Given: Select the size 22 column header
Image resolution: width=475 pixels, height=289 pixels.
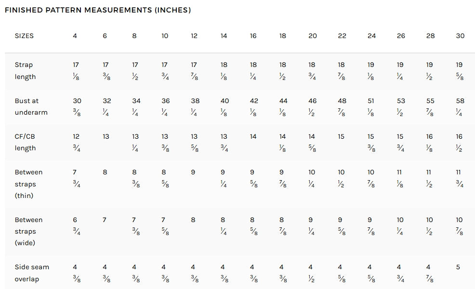Looking at the screenshot, I should coord(342,36).
